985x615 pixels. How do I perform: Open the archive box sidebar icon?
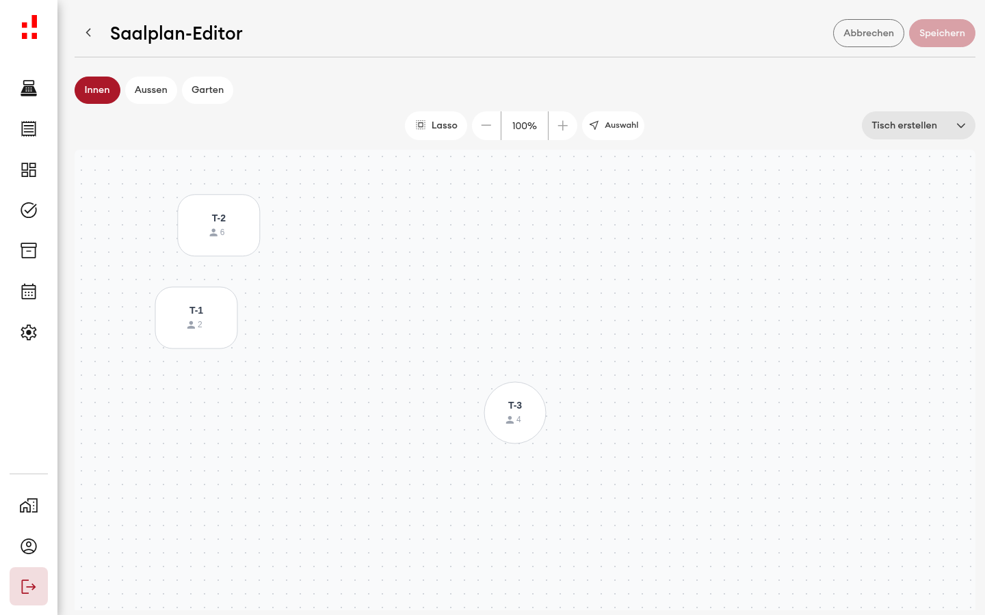tap(29, 251)
